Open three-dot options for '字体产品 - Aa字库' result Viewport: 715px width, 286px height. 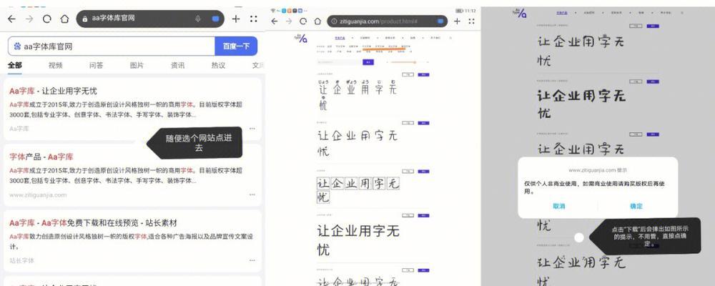pos(252,194)
